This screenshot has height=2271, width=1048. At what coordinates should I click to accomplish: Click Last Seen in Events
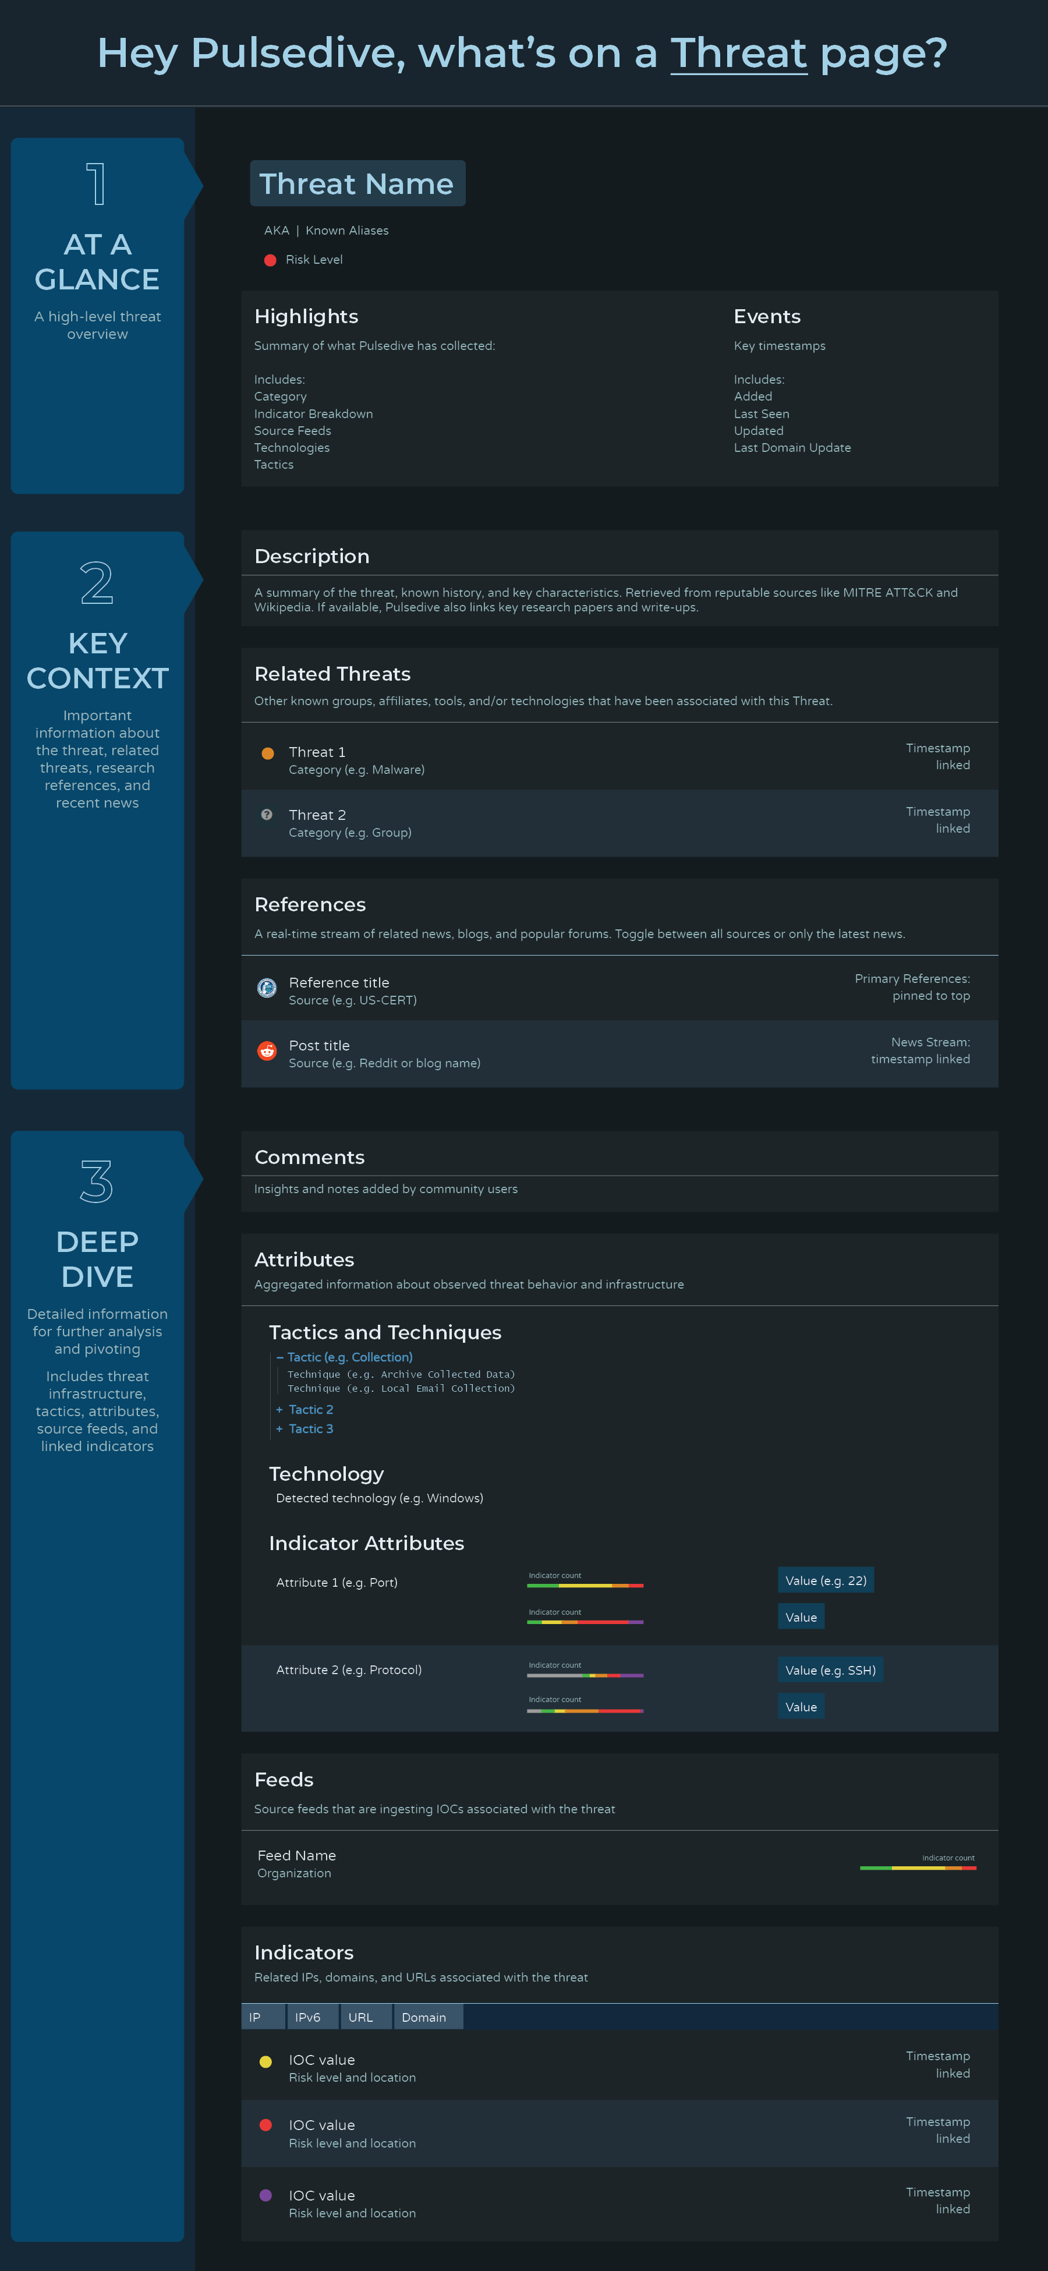pos(762,415)
